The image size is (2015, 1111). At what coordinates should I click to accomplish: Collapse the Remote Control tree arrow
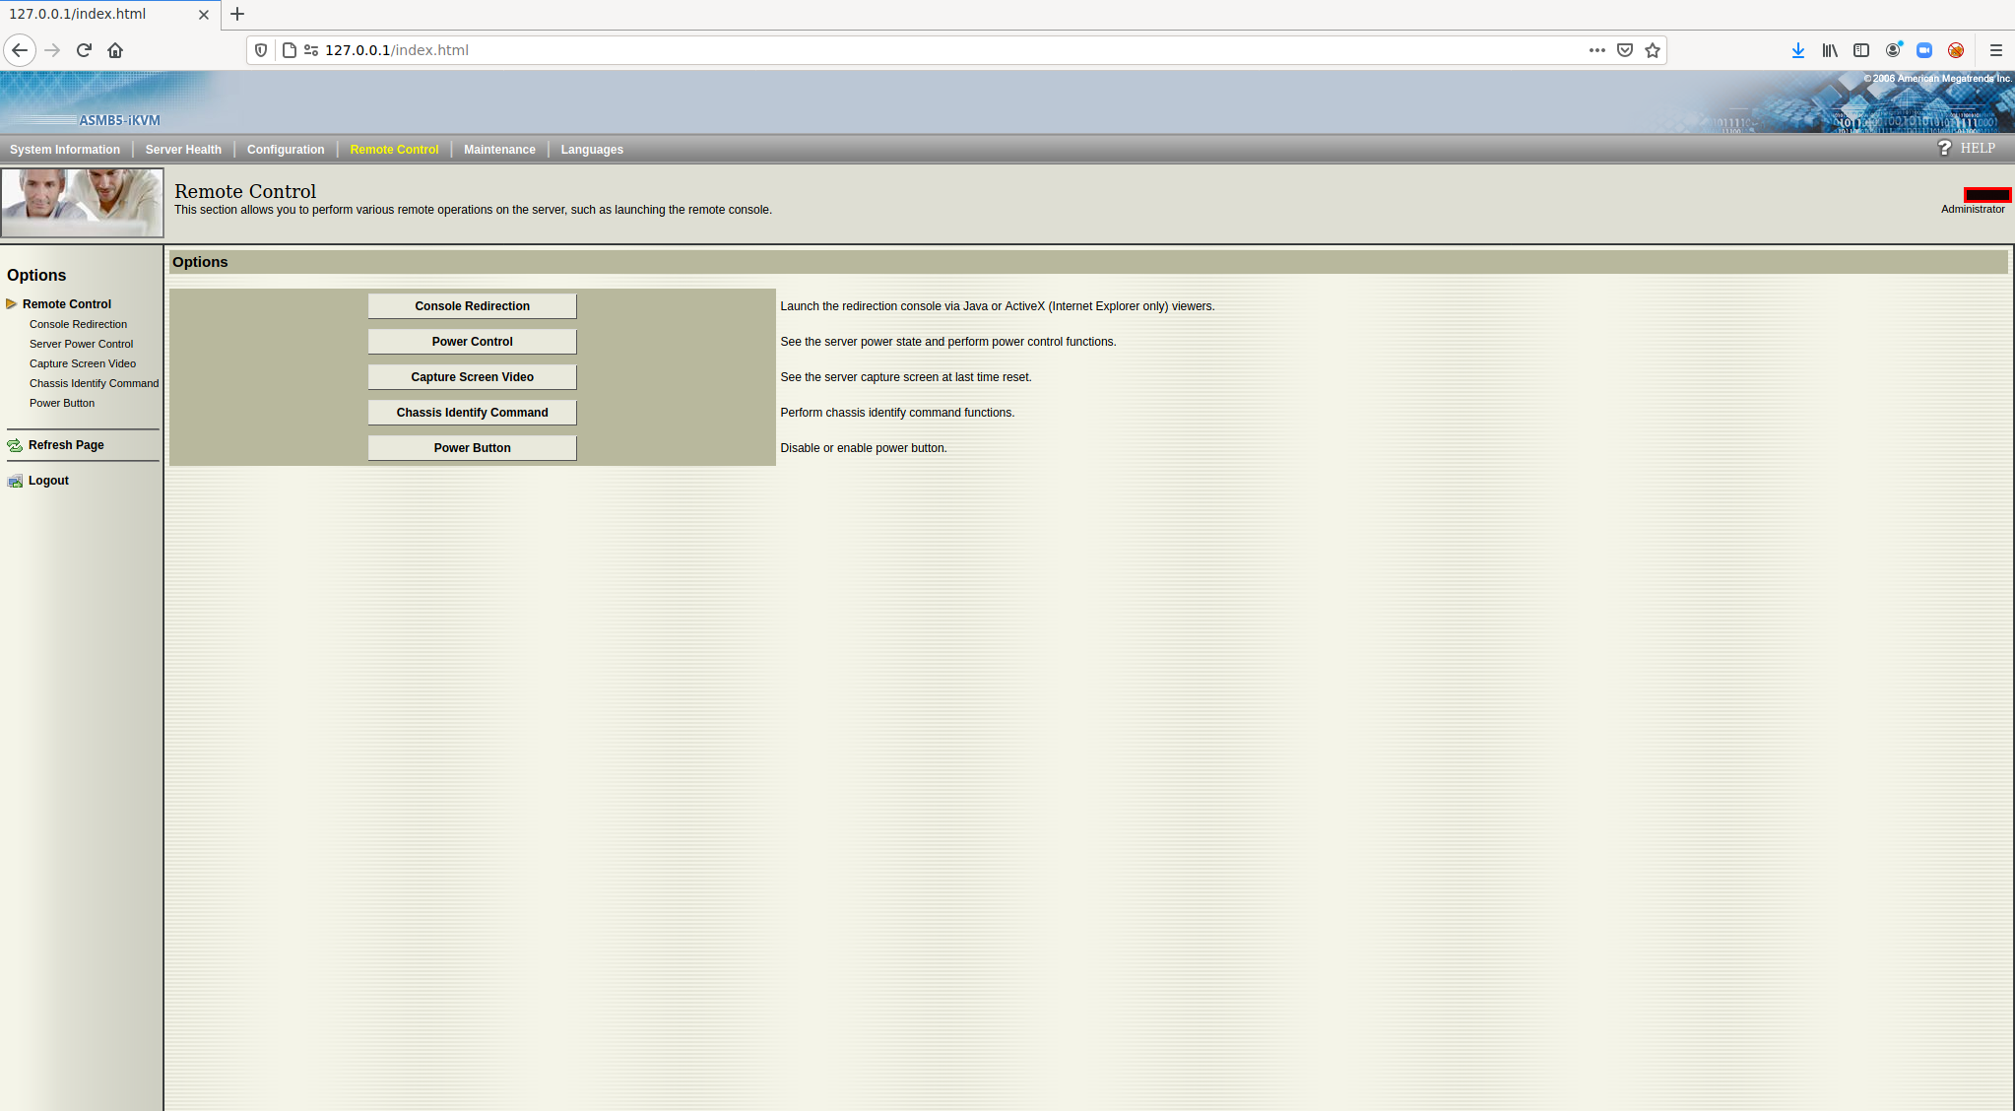click(12, 303)
